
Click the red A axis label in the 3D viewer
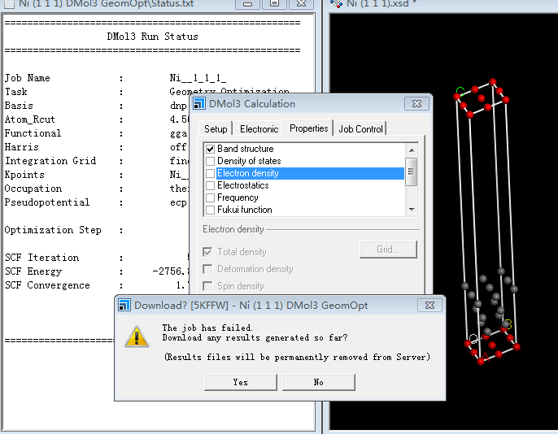[x=486, y=357]
